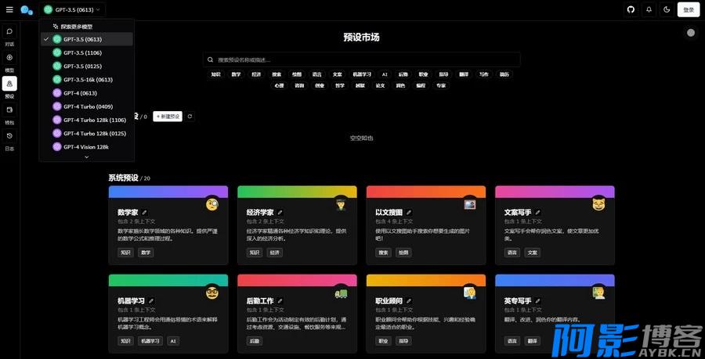This screenshot has height=359, width=705.
Task: Choose GPT-4 Vision 128k model
Action: [x=87, y=147]
